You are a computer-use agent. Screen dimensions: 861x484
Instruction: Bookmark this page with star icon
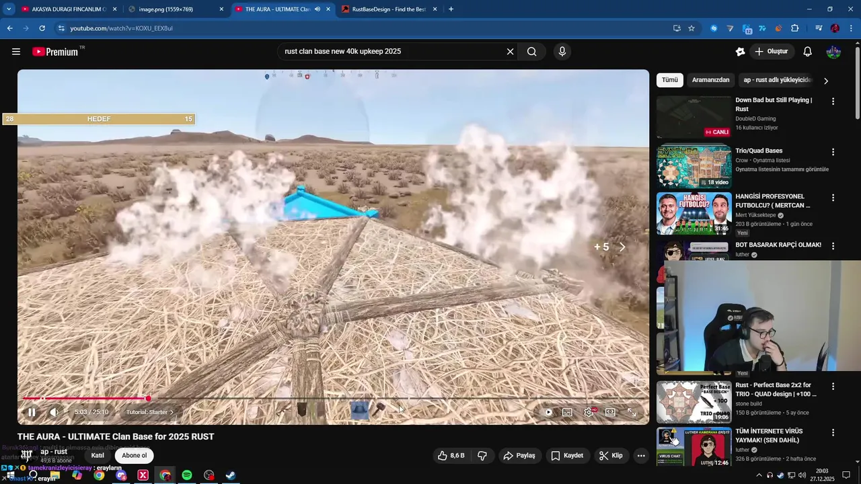pyautogui.click(x=691, y=28)
